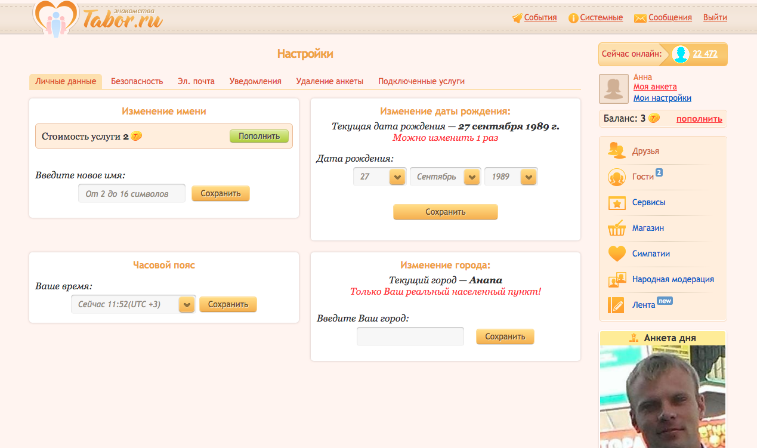Save the new name with Сохранить

(x=221, y=193)
